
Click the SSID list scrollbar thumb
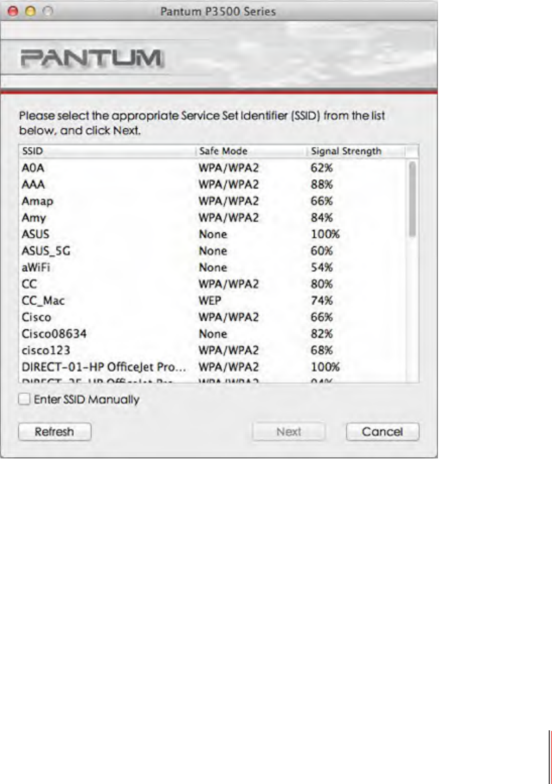point(412,199)
